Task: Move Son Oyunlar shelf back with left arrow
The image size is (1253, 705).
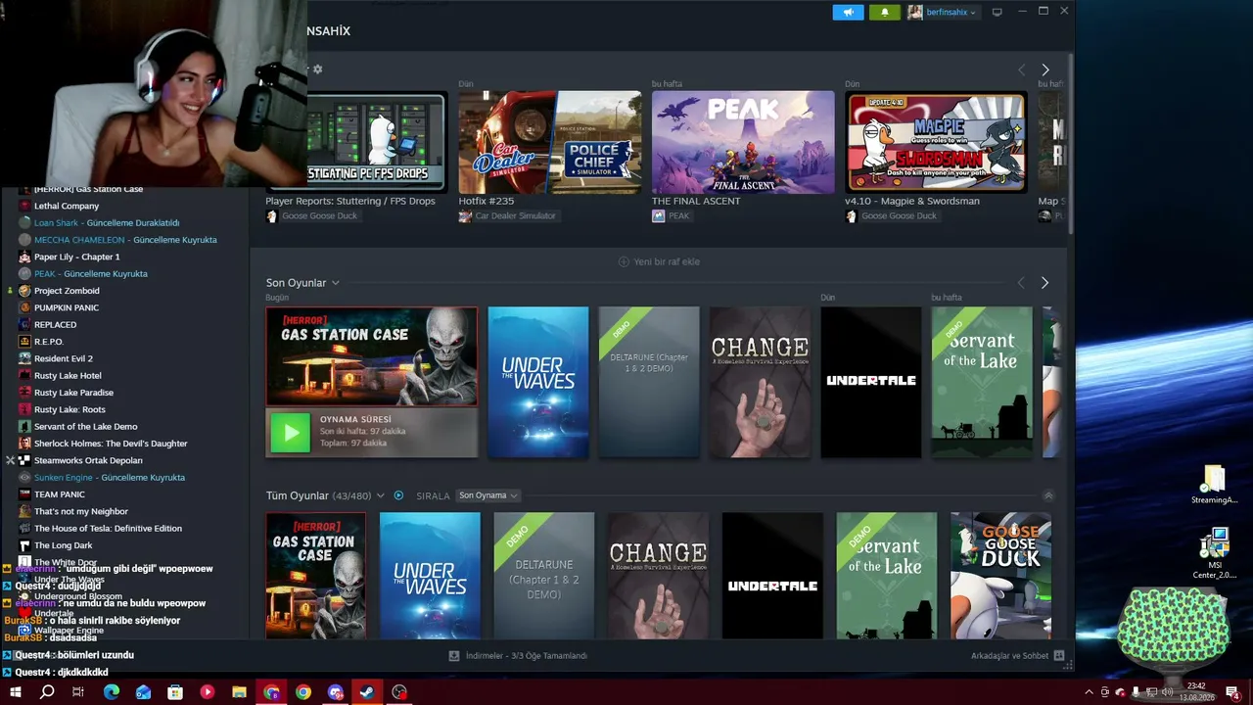Action: pyautogui.click(x=1021, y=283)
